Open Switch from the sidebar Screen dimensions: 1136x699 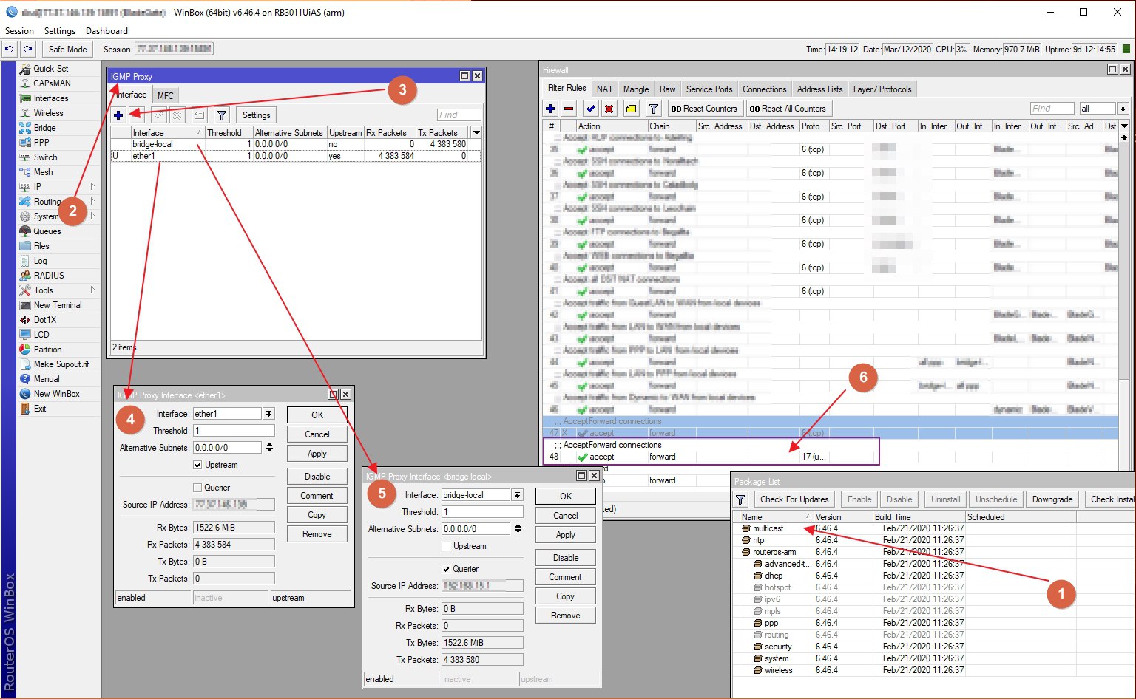(x=45, y=157)
